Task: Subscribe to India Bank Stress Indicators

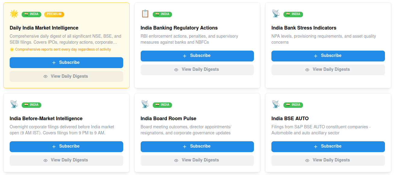Action: (328, 56)
